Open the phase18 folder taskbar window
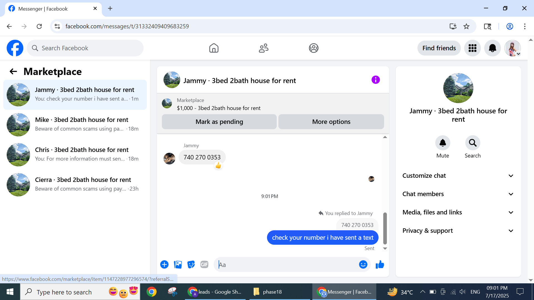Viewport: 534px width, 300px height. pos(280,292)
